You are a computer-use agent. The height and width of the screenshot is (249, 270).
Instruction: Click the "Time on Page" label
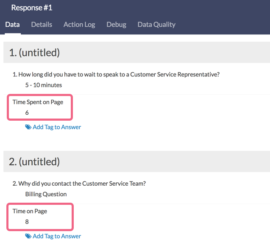coord(30,211)
